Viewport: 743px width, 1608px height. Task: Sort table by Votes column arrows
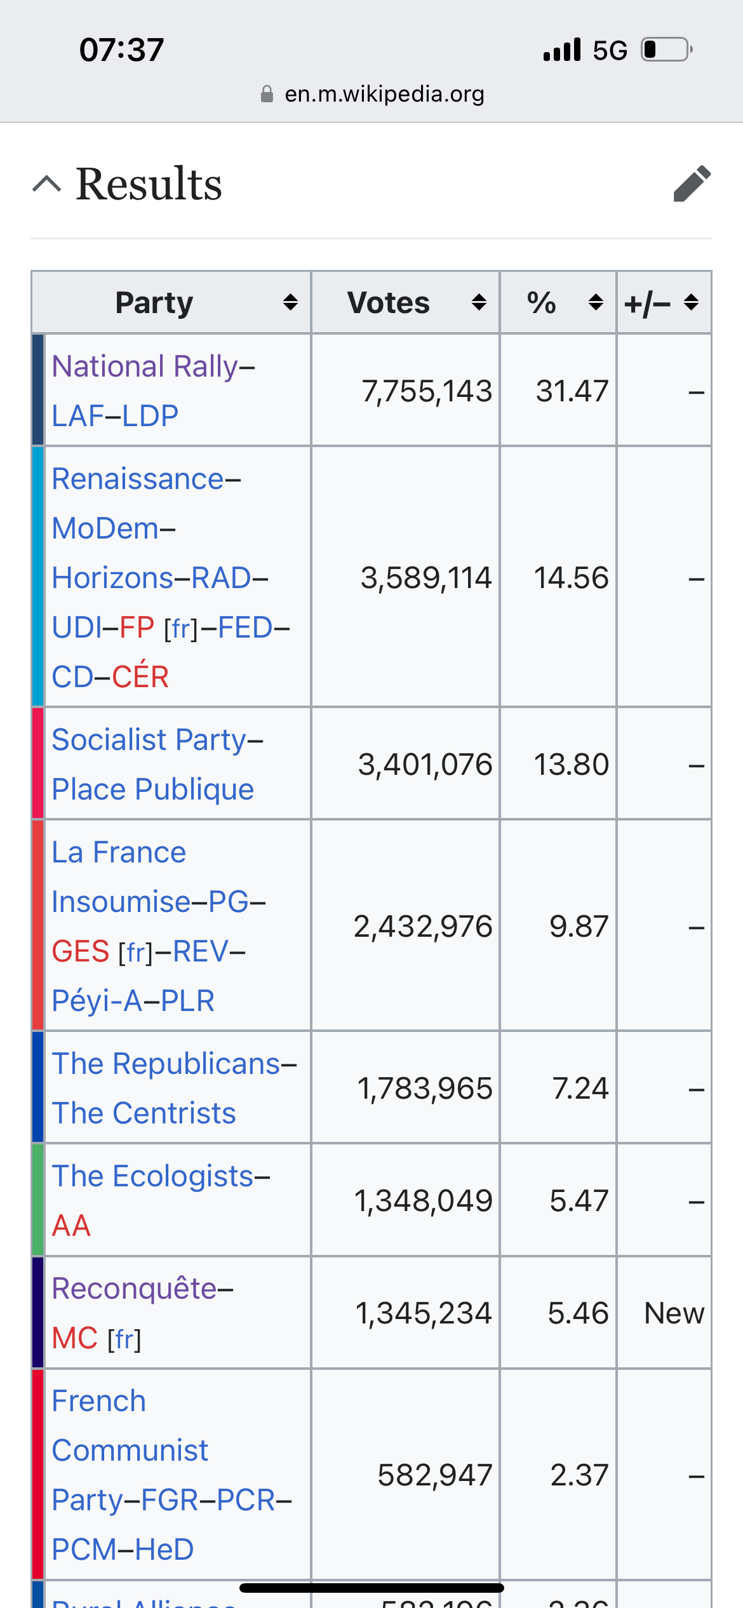tap(479, 302)
